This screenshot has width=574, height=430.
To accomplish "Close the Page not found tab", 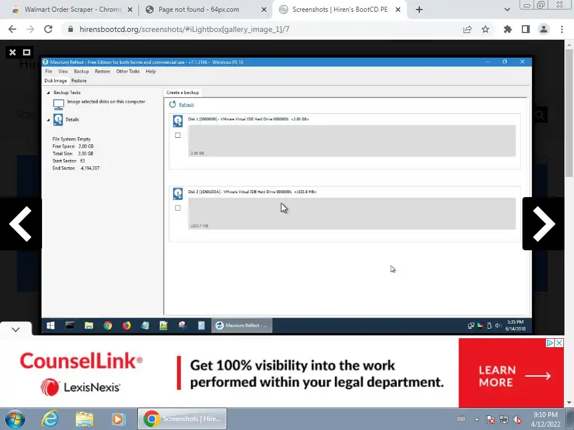I will (264, 10).
